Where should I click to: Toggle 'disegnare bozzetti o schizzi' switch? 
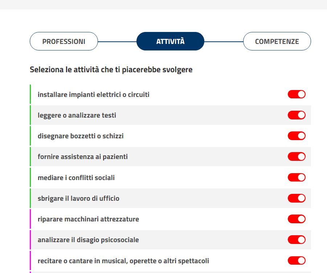297,136
